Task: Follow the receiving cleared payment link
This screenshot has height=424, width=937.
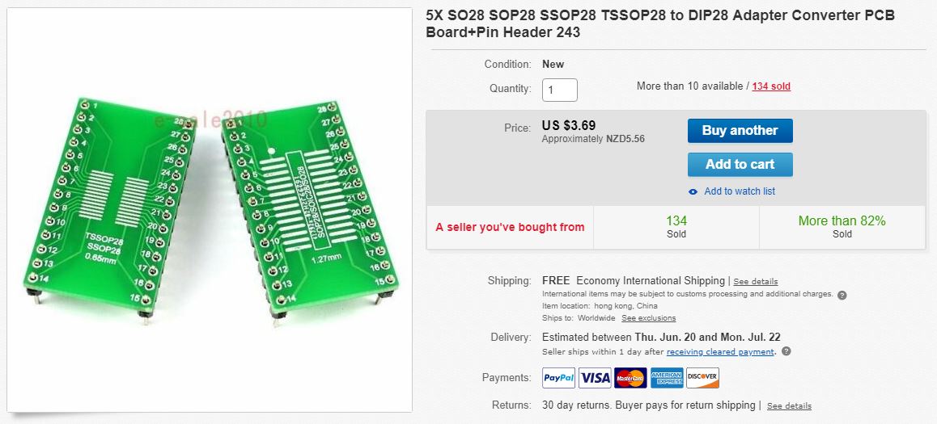Action: pos(720,352)
